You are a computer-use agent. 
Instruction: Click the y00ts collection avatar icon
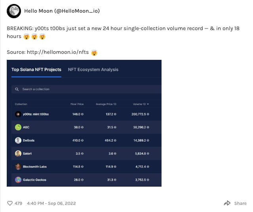click(18, 114)
